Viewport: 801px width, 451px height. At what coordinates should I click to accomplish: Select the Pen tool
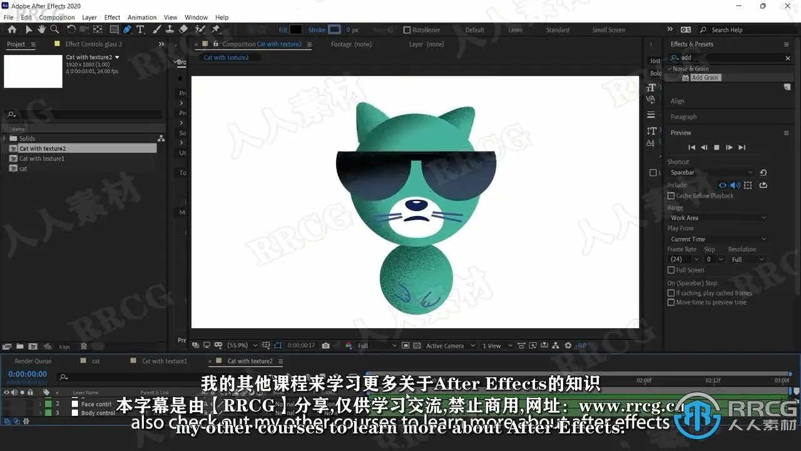(x=127, y=29)
